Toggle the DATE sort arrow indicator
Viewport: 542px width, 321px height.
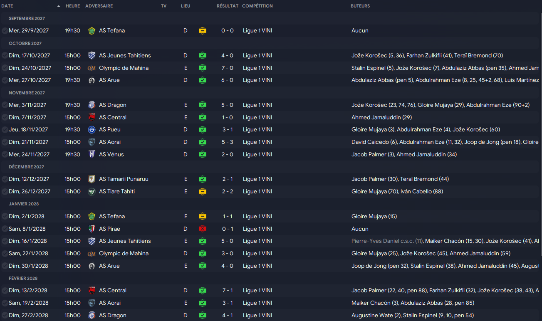coord(59,6)
